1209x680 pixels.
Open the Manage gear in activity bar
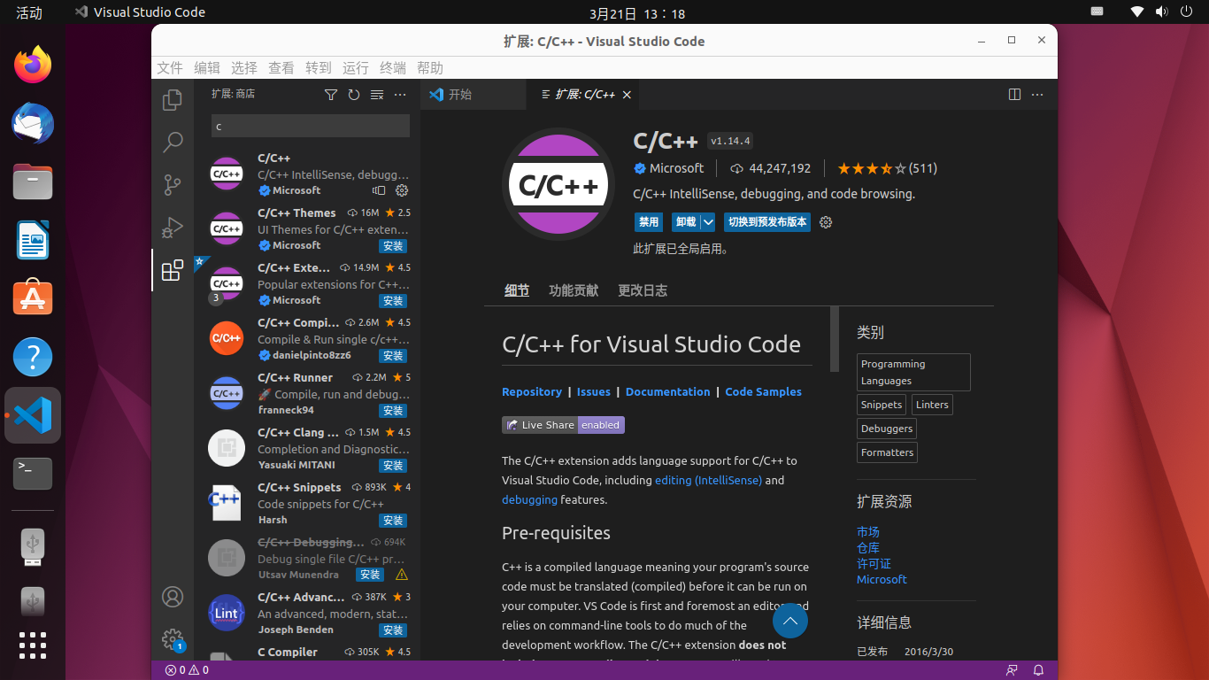[x=173, y=638]
